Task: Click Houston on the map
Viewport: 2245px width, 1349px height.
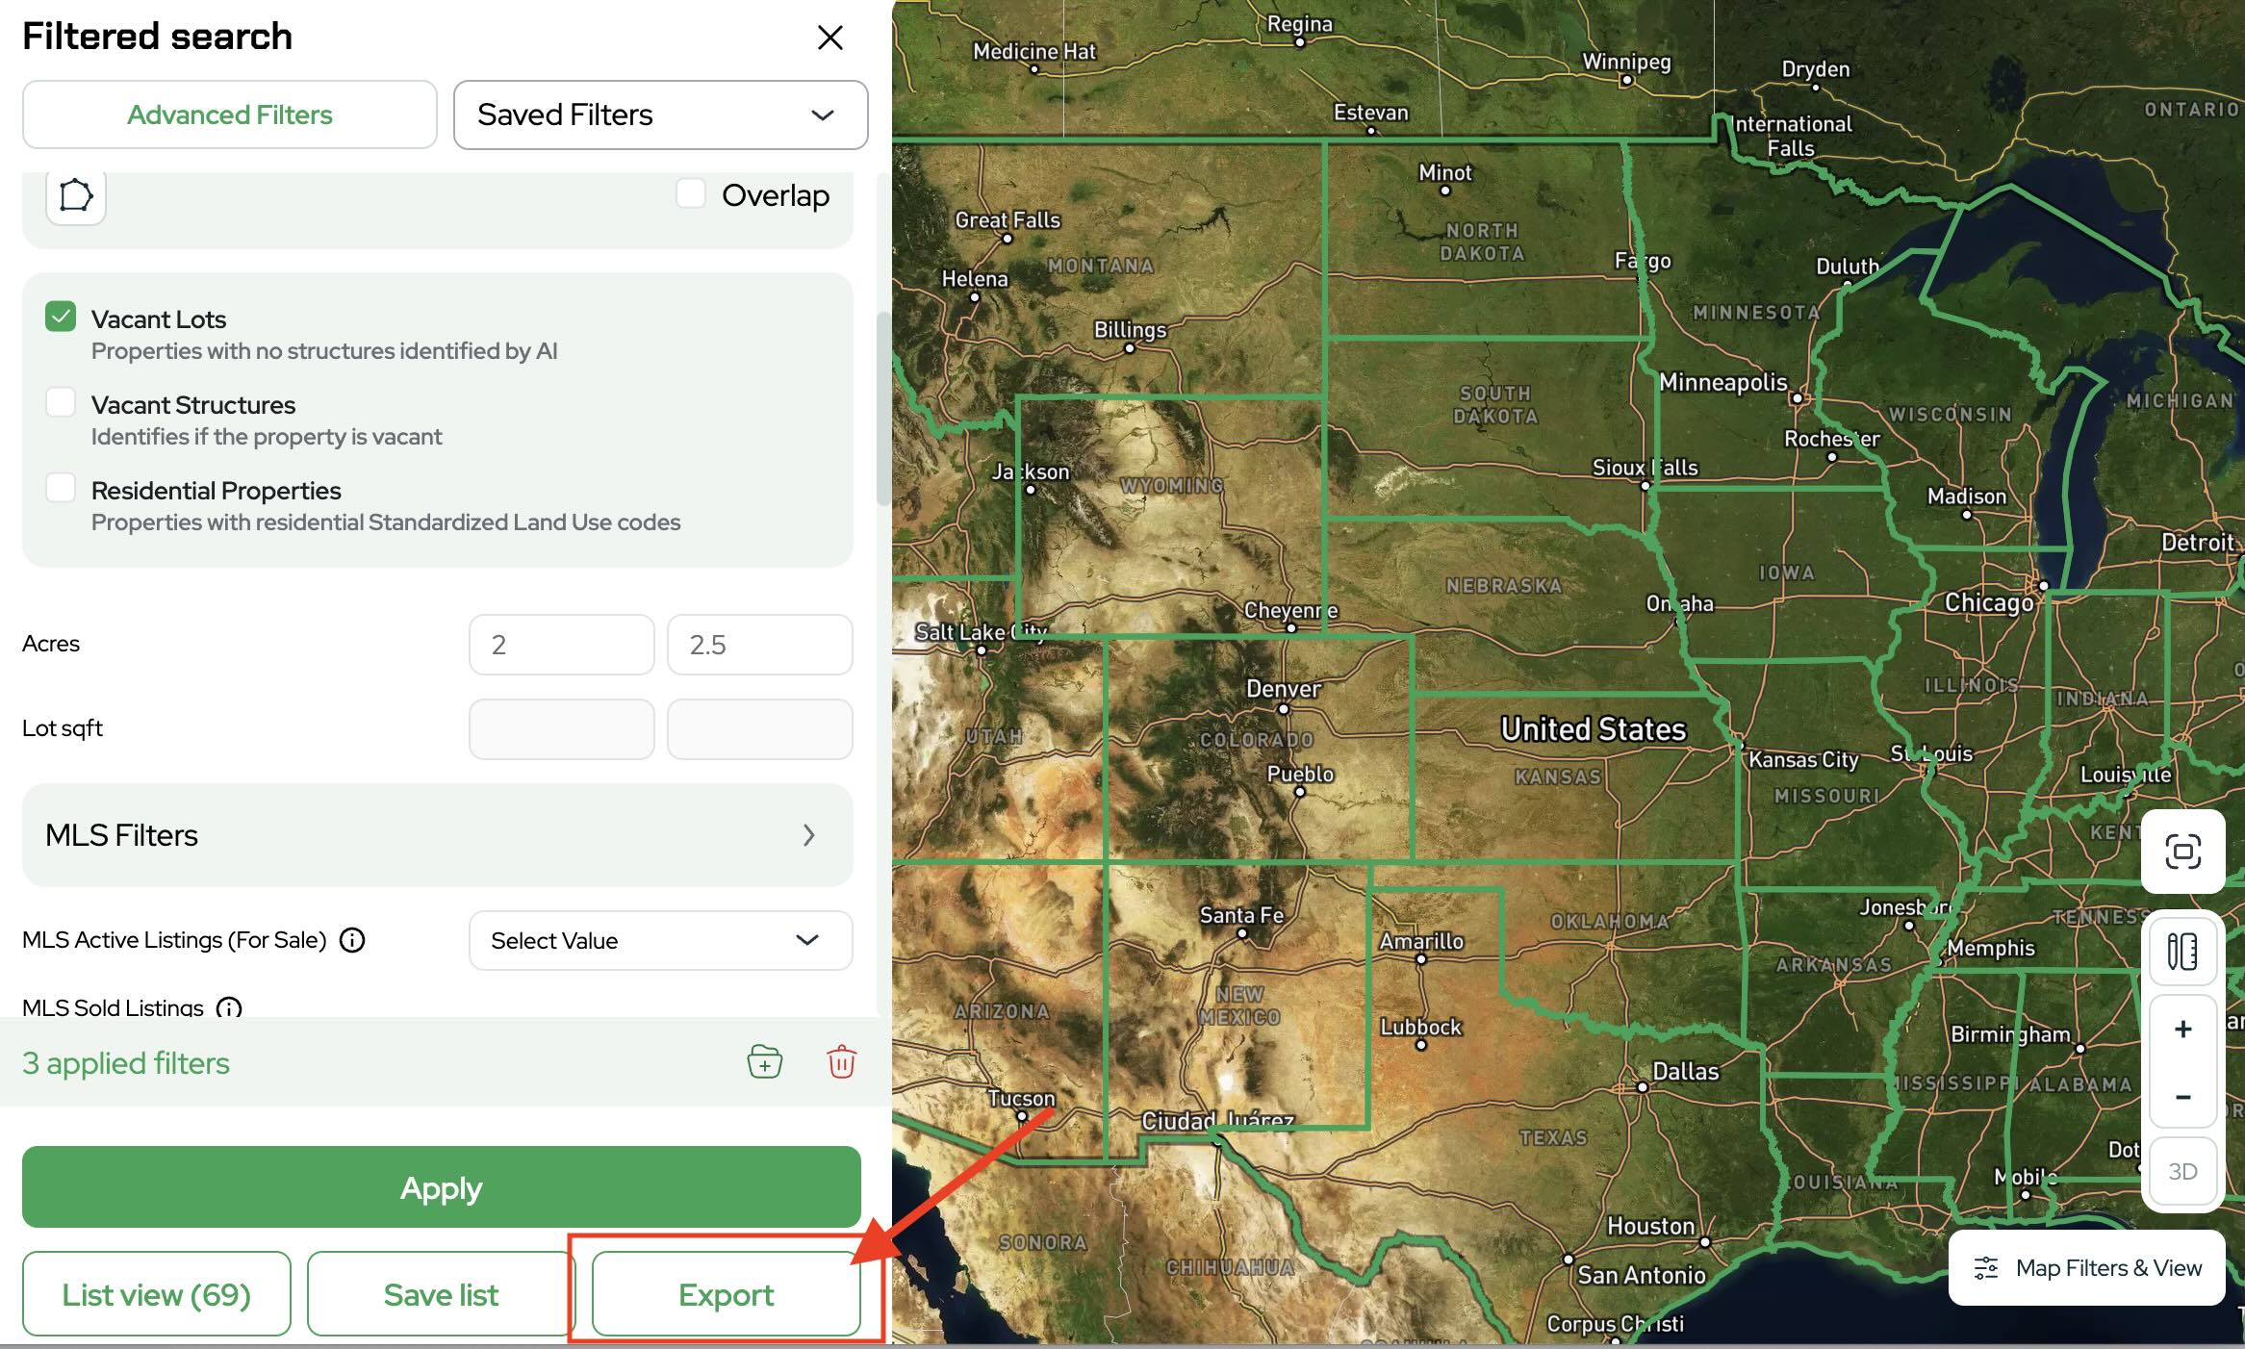Action: [1649, 1226]
